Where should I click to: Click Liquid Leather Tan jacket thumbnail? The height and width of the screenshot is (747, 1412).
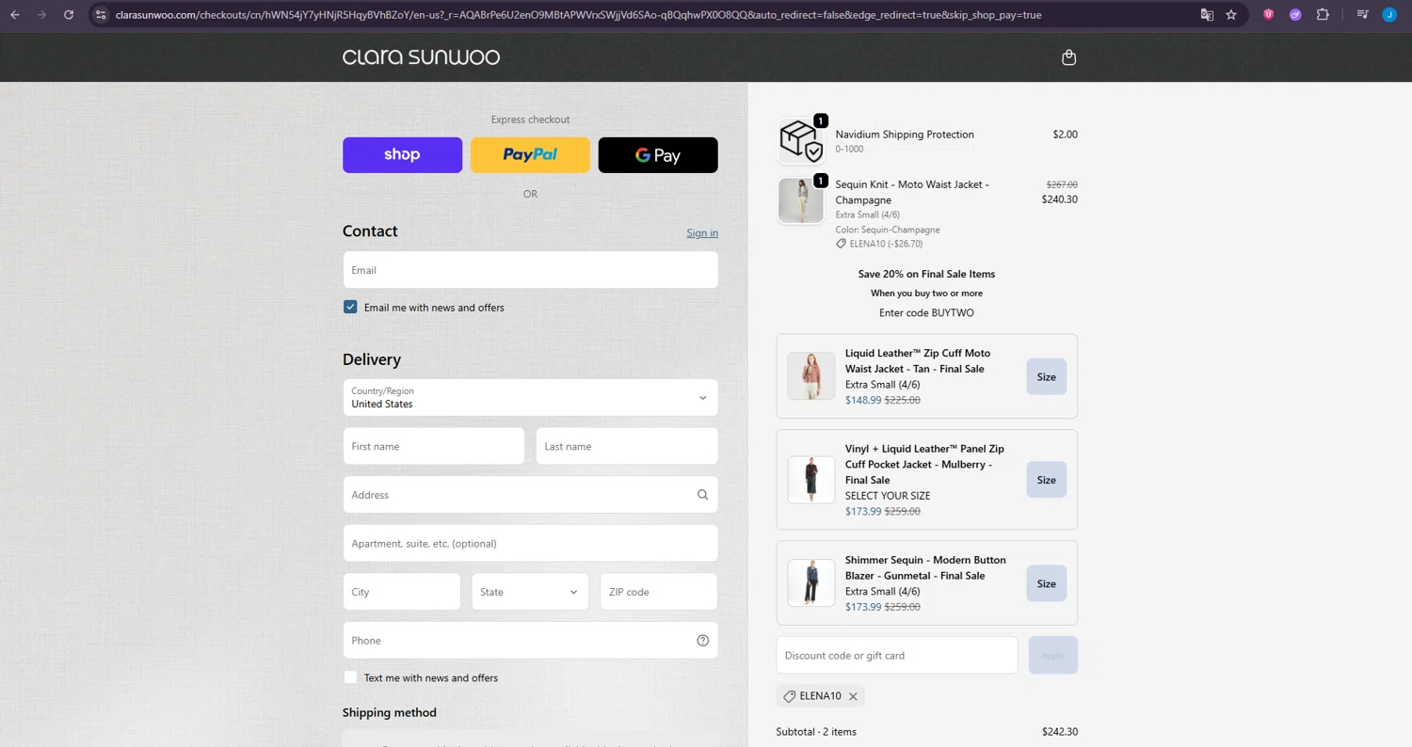[x=811, y=376]
